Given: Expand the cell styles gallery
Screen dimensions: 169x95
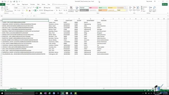Looking at the screenshot, I should pos(127,11).
